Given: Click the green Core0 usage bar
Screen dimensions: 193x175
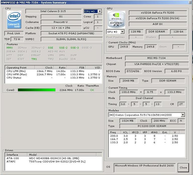Looking at the screenshot, I should point(37,90).
